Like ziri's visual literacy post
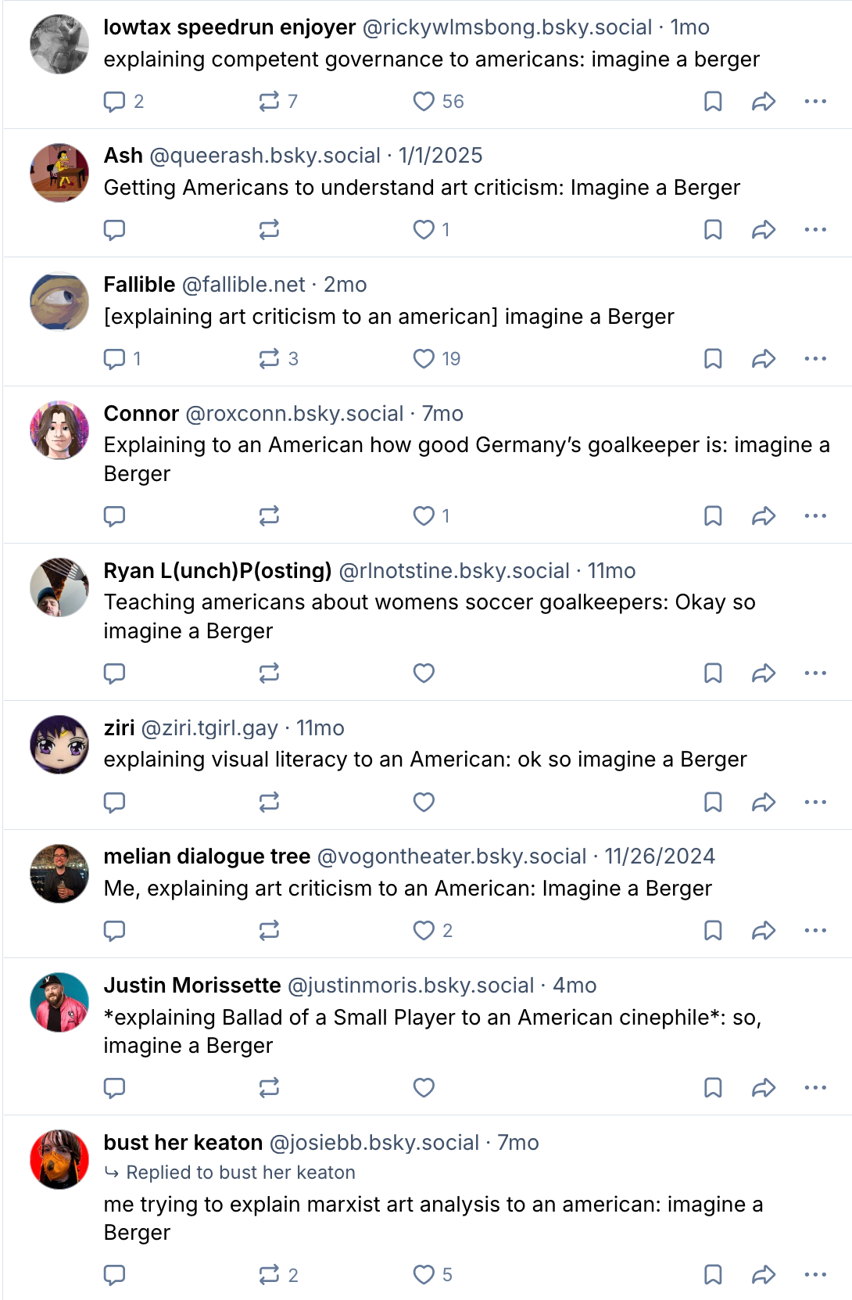The height and width of the screenshot is (1300, 852). click(424, 803)
